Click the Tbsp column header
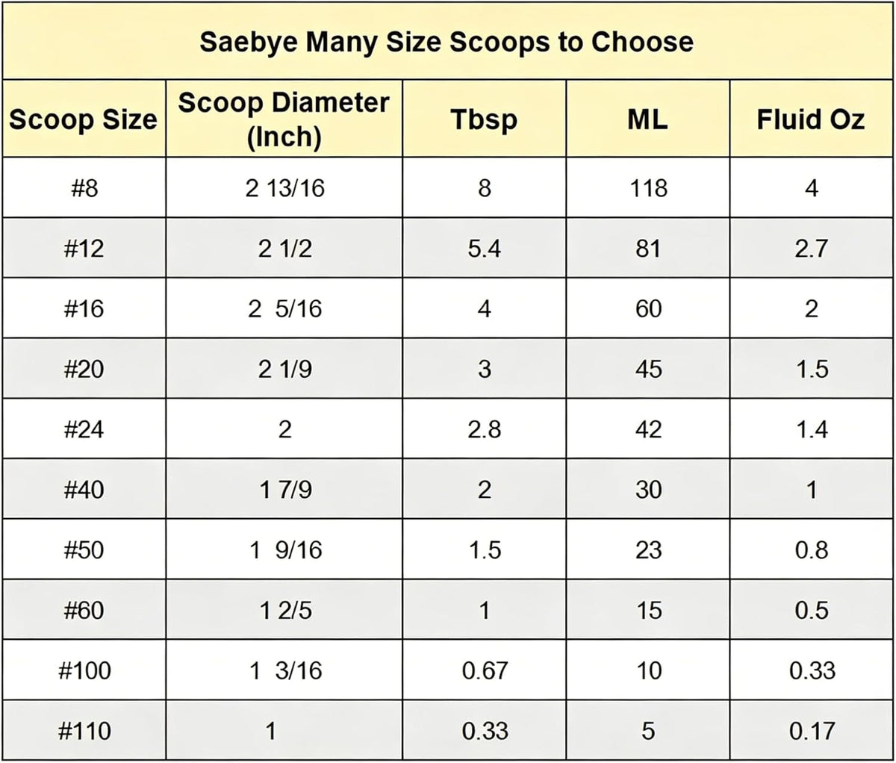Viewport: 896px width, 763px height. click(484, 119)
